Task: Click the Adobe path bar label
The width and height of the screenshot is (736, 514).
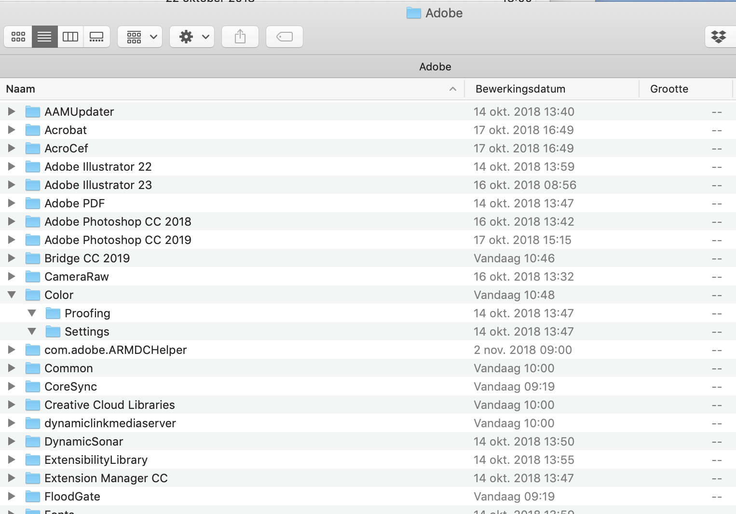Action: pyautogui.click(x=435, y=67)
